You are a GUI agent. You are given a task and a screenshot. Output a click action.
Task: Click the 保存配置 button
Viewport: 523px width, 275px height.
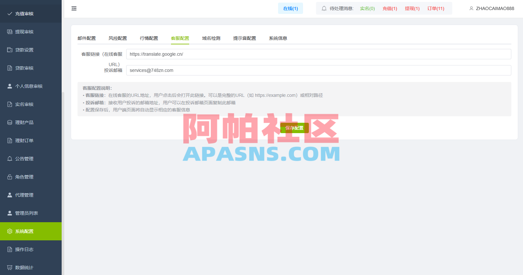[295, 128]
